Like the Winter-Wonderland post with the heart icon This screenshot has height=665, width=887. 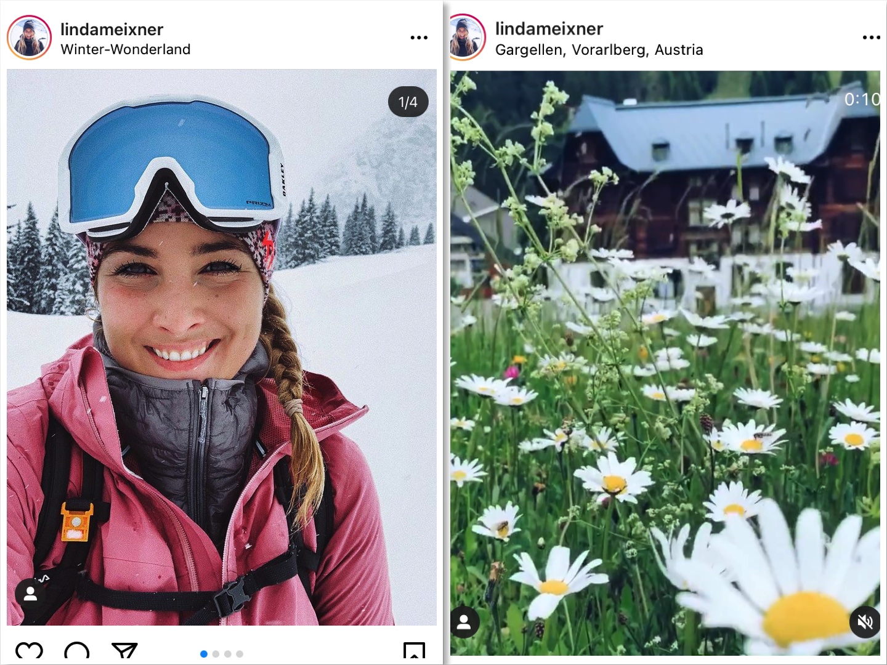29,653
